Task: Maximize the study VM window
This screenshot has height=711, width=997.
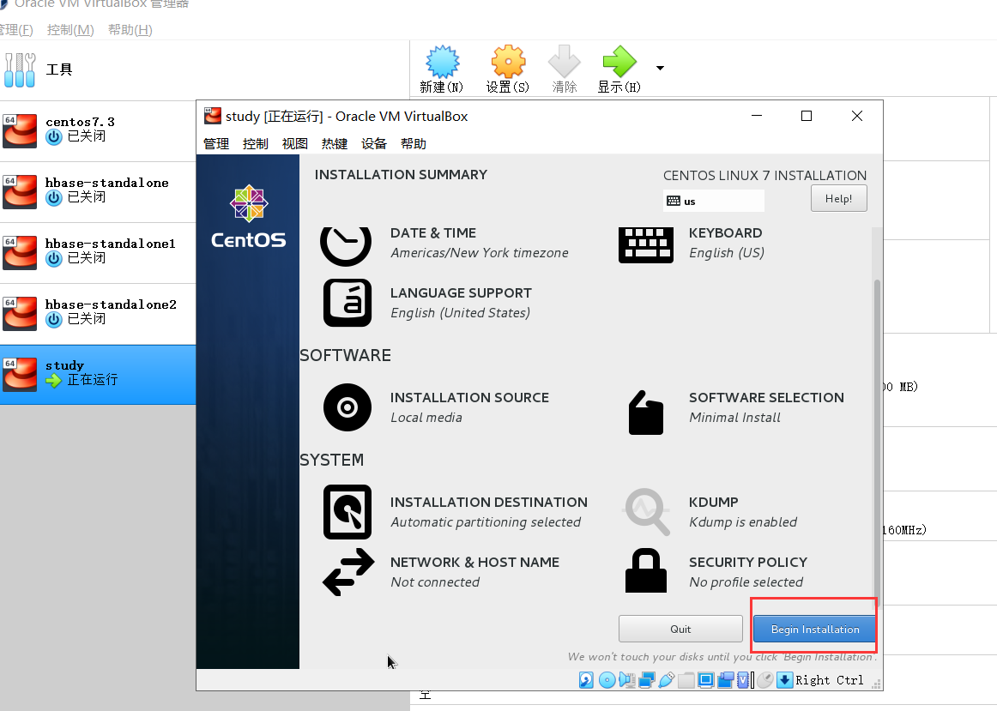Action: [x=807, y=116]
